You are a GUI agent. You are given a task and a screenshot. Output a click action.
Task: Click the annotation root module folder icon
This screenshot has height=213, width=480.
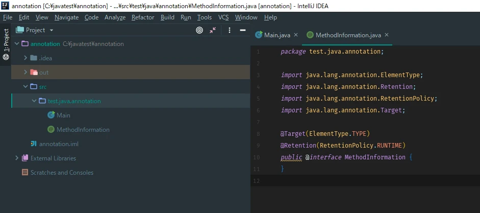pos(25,44)
